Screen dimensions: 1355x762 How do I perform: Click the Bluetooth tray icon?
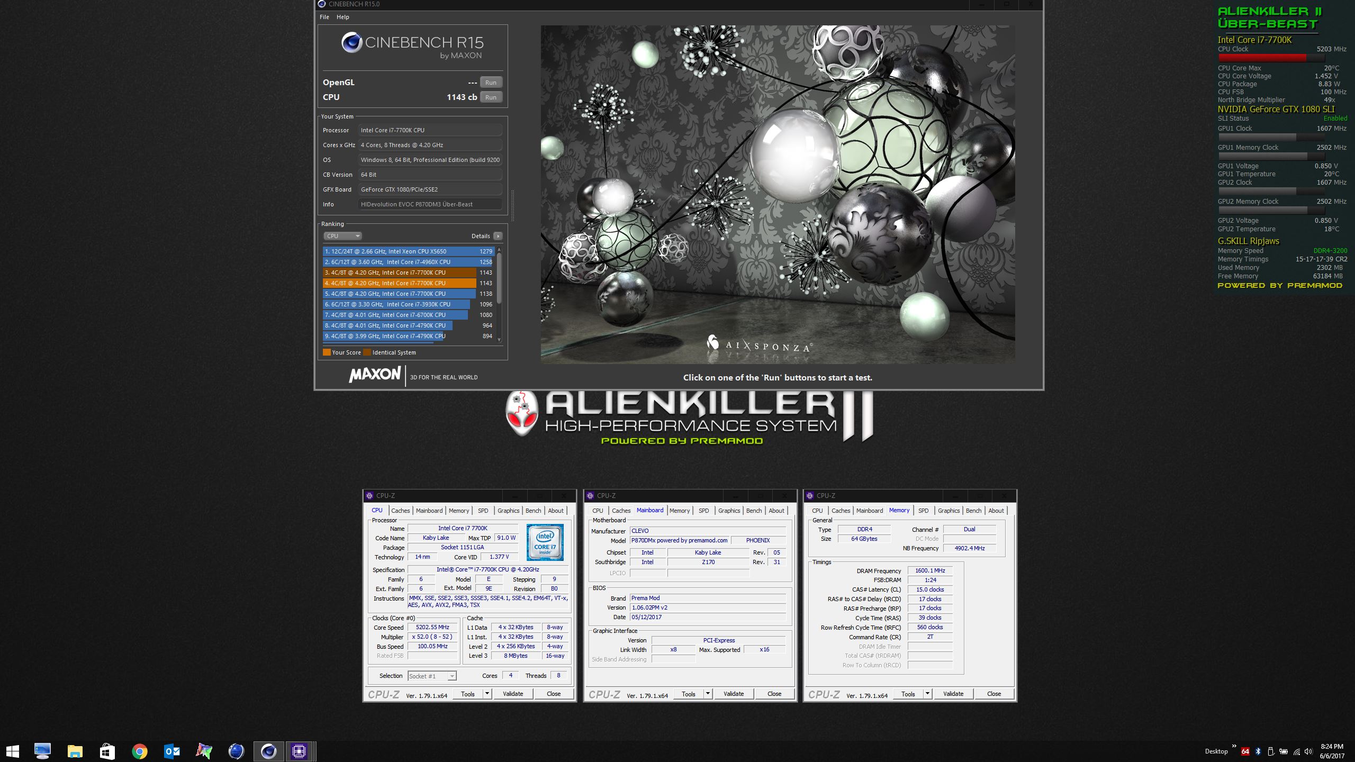1258,751
